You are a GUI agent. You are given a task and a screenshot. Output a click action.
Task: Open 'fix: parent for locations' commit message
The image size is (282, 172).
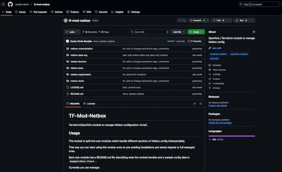coord(134,75)
